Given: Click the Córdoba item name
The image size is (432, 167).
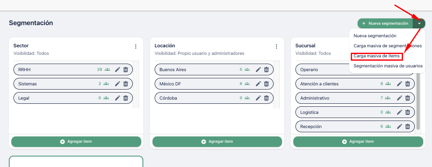Looking at the screenshot, I should pos(168,98).
